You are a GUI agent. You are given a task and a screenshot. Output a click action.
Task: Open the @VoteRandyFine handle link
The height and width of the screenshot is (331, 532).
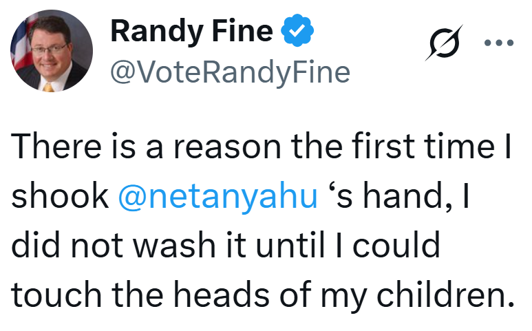(230, 71)
